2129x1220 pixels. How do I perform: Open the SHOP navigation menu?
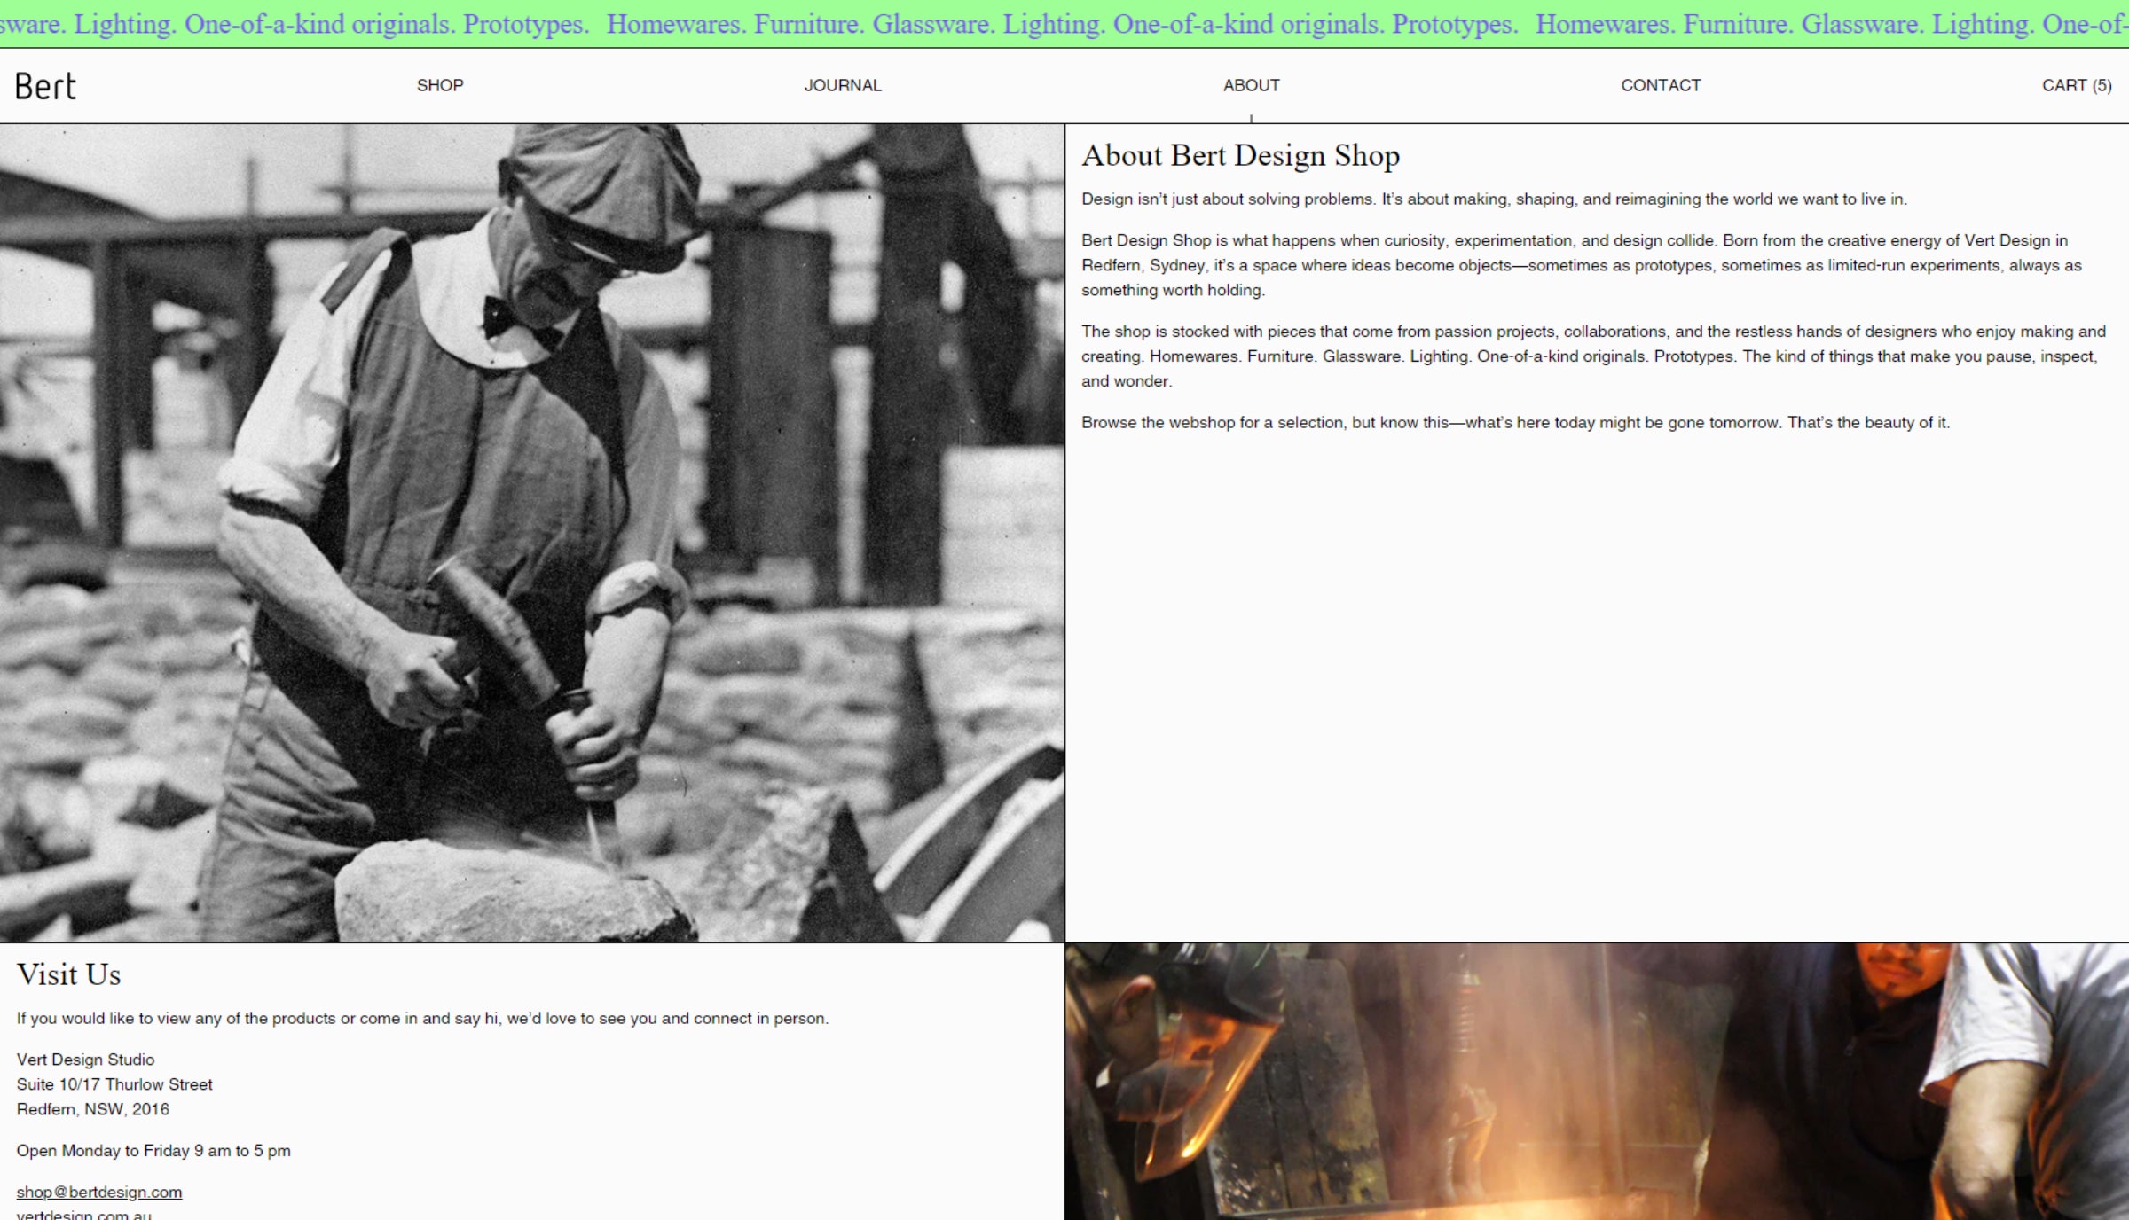(x=440, y=85)
